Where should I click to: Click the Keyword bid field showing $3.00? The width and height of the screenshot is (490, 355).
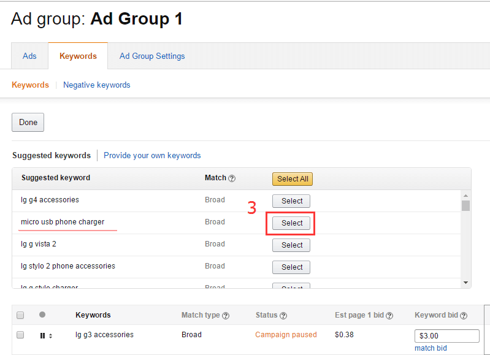coord(446,336)
